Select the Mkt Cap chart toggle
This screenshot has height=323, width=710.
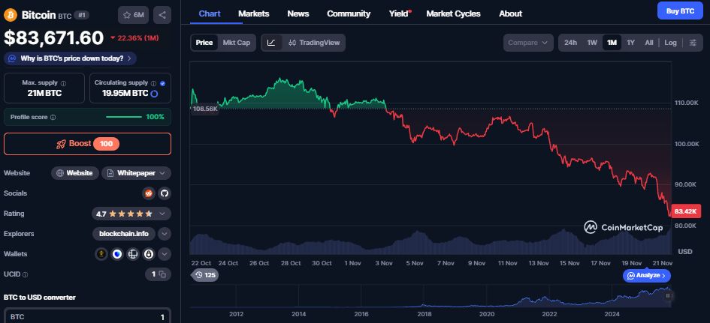(x=237, y=43)
